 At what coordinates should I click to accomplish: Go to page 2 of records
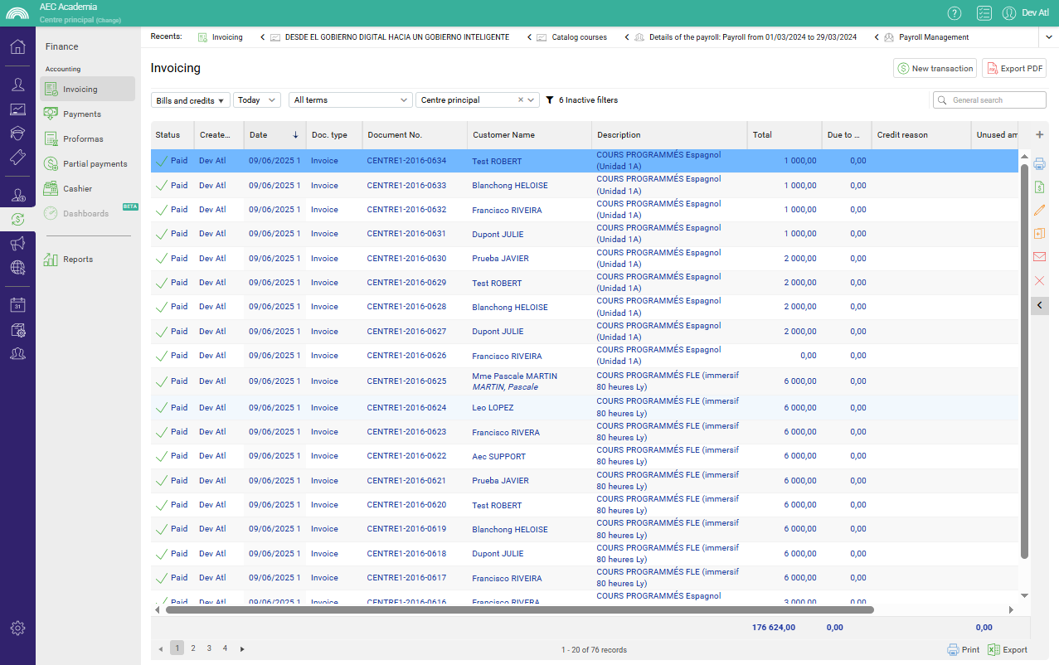[x=193, y=648]
